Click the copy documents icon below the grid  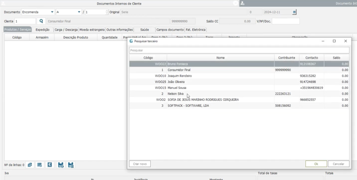tap(30, 165)
